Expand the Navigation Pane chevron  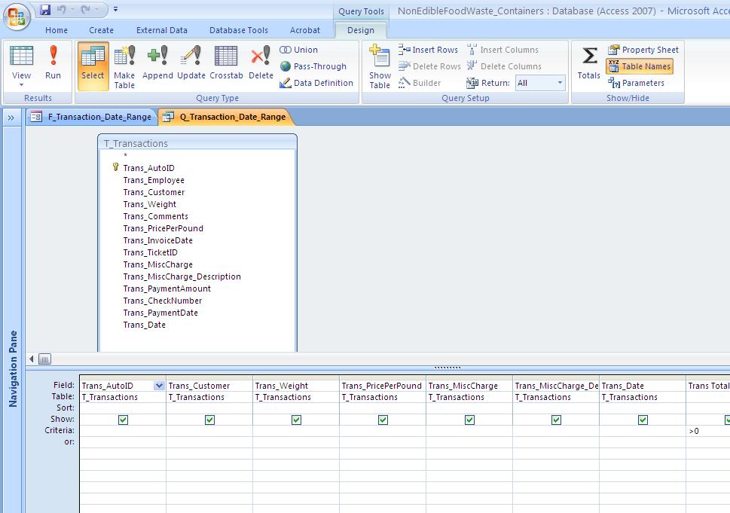(x=11, y=118)
